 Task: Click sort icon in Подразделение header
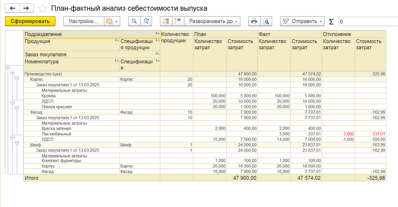157,33
